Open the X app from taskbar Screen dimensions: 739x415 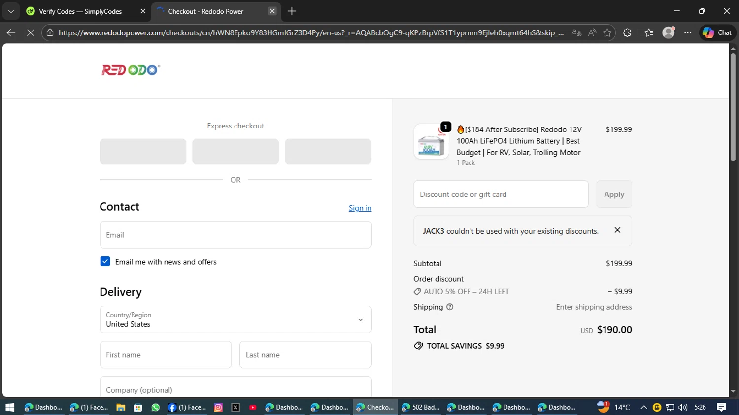click(235, 407)
